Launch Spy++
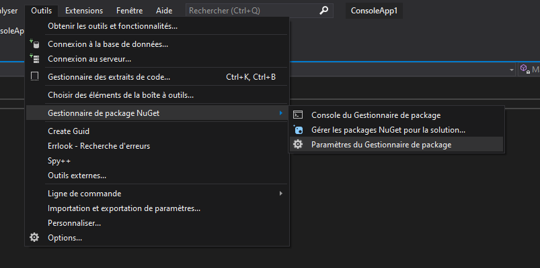The height and width of the screenshot is (268, 540). 157,161
